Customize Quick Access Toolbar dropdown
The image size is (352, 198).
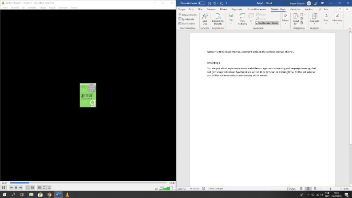[226, 4]
